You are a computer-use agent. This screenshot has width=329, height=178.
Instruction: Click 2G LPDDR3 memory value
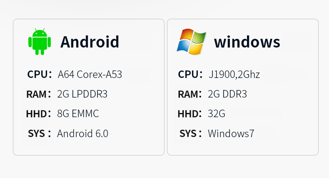point(82,94)
